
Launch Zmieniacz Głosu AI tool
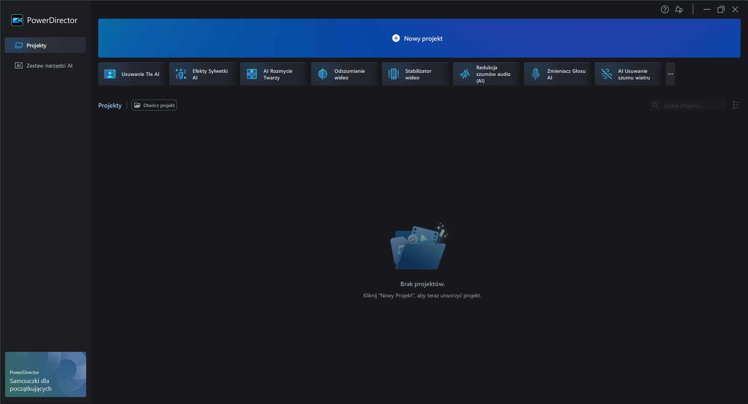pos(557,74)
